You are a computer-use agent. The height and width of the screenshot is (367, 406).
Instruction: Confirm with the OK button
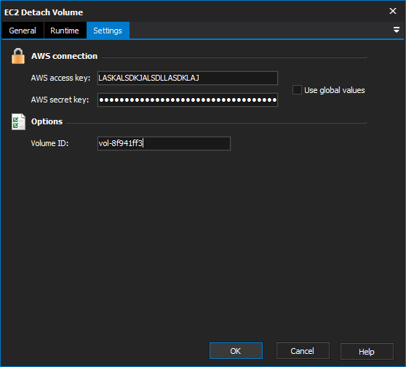[236, 351]
